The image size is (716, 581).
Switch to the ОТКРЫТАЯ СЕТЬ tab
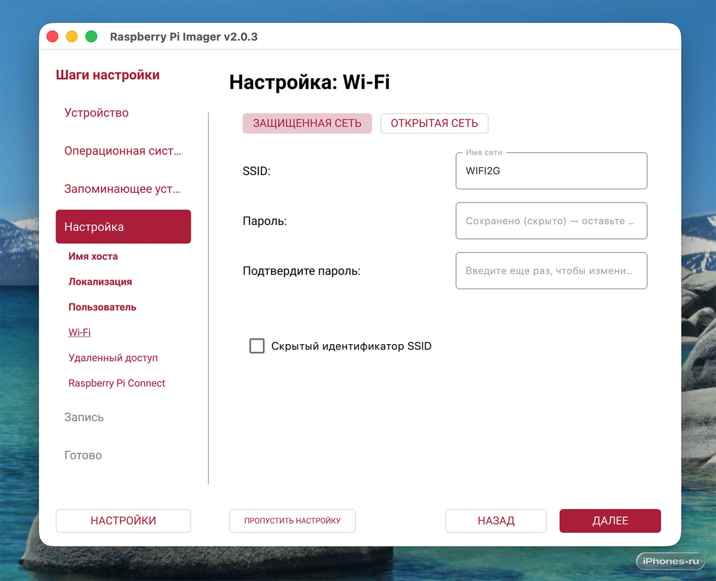point(434,123)
